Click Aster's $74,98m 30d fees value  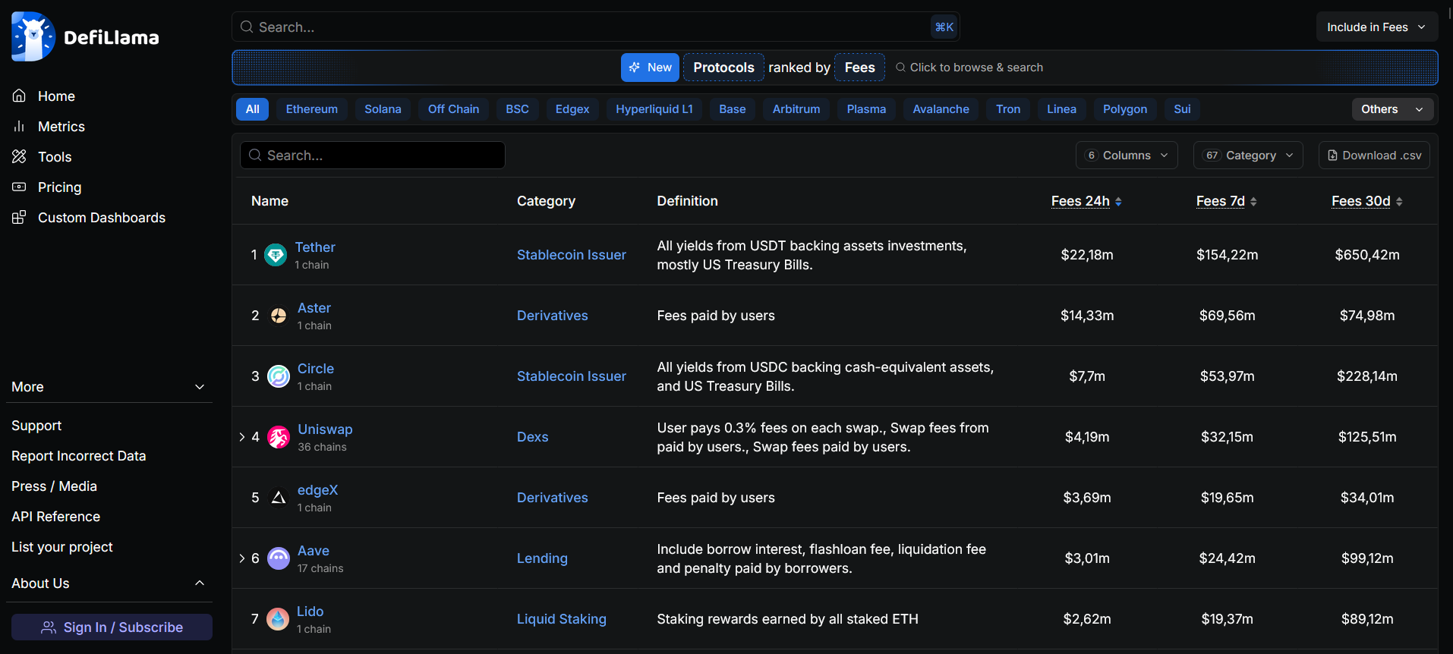[1367, 316]
